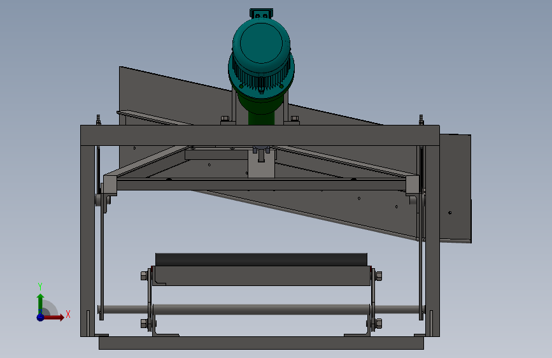
Task: Select the right-side discharge chute box
Action: tap(455, 188)
